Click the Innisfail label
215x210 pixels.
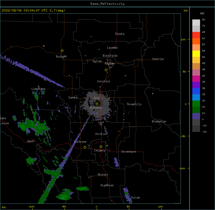(104, 81)
